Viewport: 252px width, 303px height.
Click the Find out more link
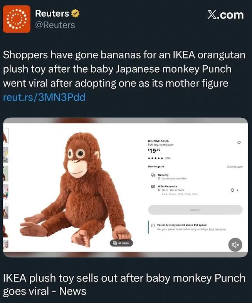click(x=218, y=229)
